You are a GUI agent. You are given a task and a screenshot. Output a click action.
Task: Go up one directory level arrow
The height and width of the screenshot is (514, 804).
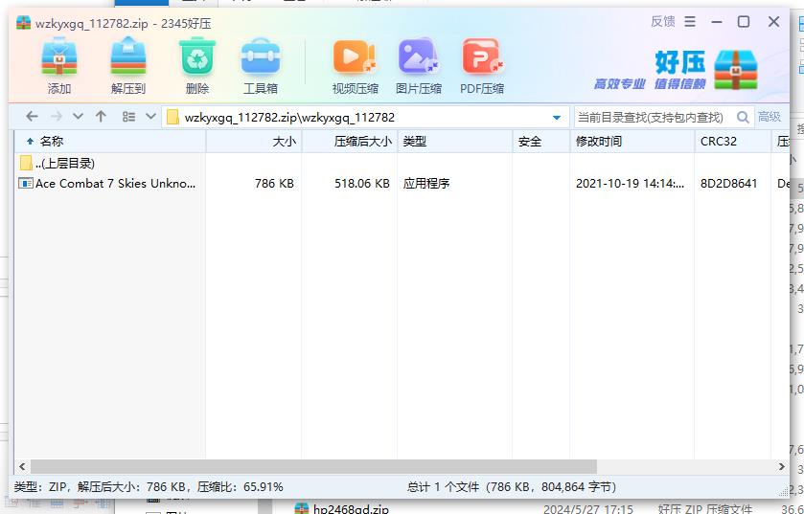(101, 117)
